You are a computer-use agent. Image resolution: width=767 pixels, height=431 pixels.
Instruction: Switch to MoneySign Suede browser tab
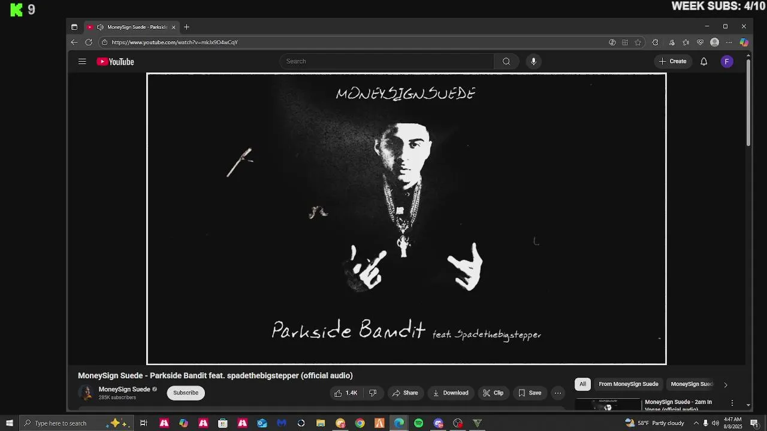[x=131, y=27]
